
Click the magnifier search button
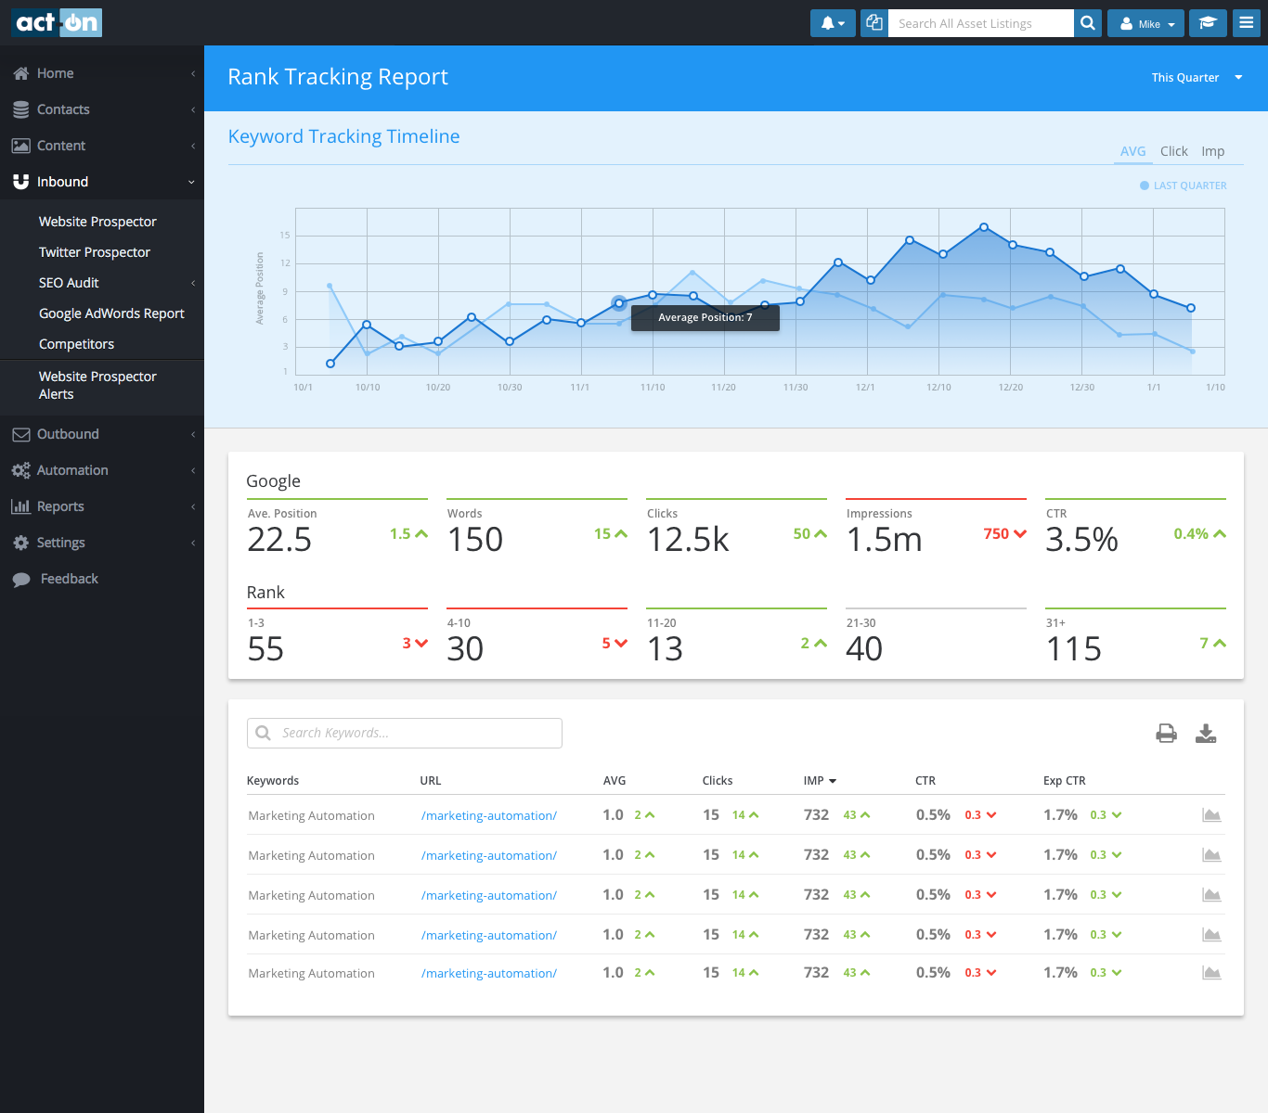(x=1088, y=23)
